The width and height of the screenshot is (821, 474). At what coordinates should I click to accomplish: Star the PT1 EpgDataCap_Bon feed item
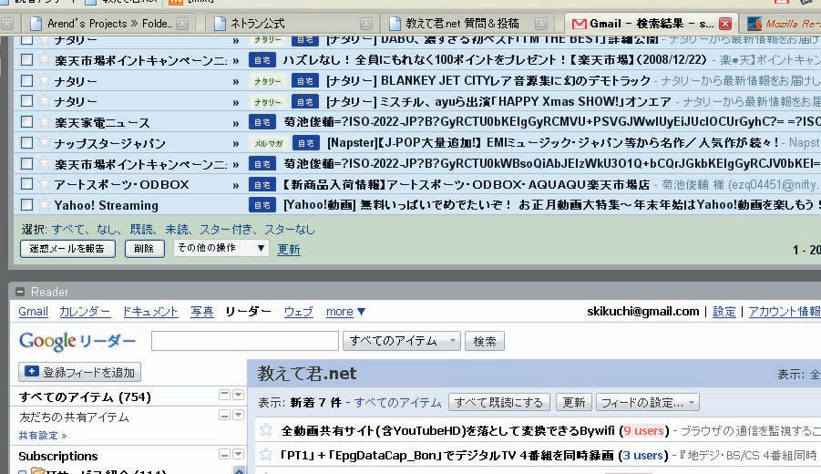click(266, 454)
